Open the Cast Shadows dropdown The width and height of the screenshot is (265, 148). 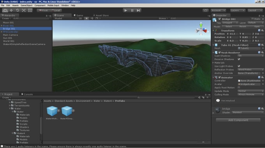(x=251, y=56)
